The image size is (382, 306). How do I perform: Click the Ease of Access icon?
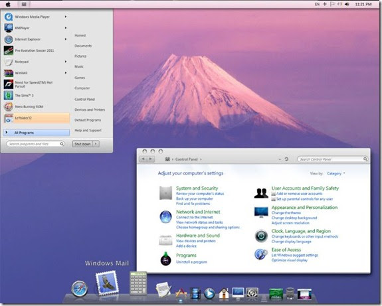pos(261,254)
